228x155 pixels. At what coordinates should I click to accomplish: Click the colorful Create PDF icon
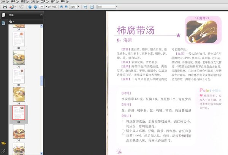[11, 7]
